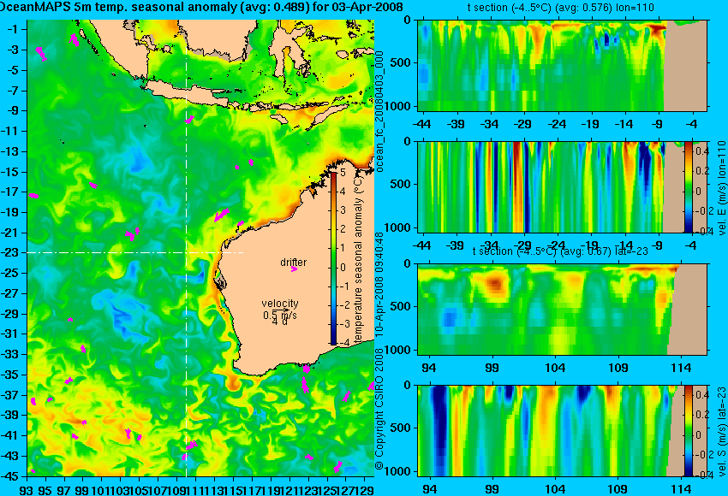Click the "0.5 m/s" velocity scale text
The width and height of the screenshot is (728, 496).
point(280,316)
